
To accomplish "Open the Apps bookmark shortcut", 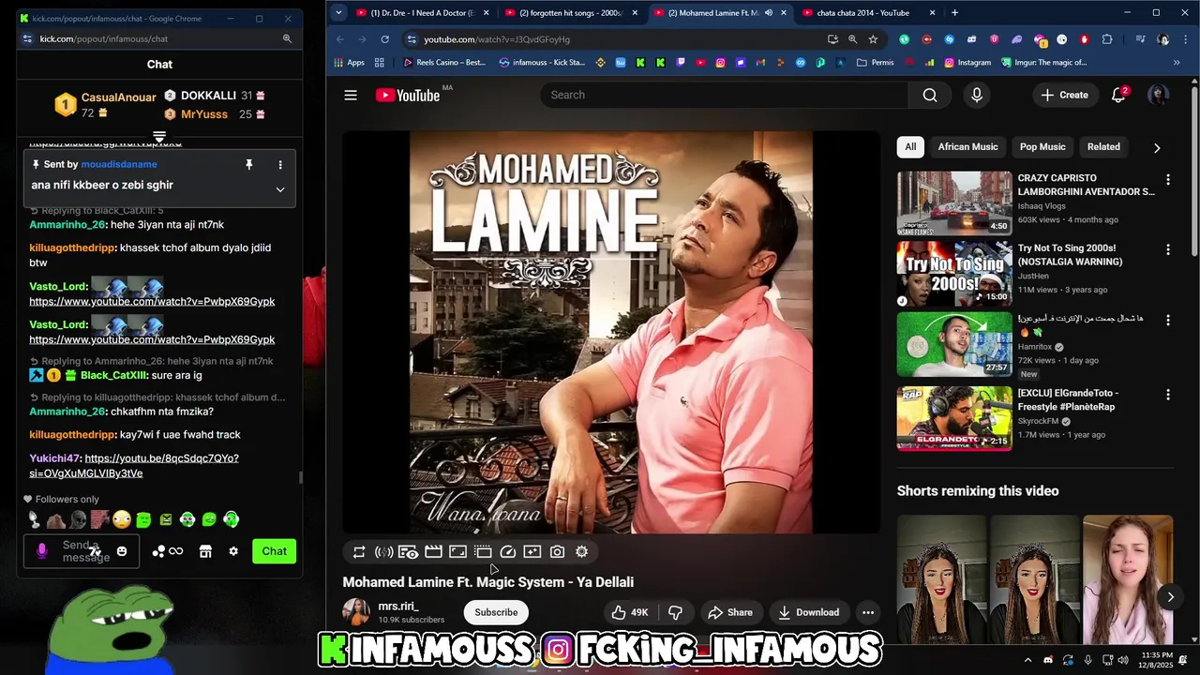I will coord(348,63).
